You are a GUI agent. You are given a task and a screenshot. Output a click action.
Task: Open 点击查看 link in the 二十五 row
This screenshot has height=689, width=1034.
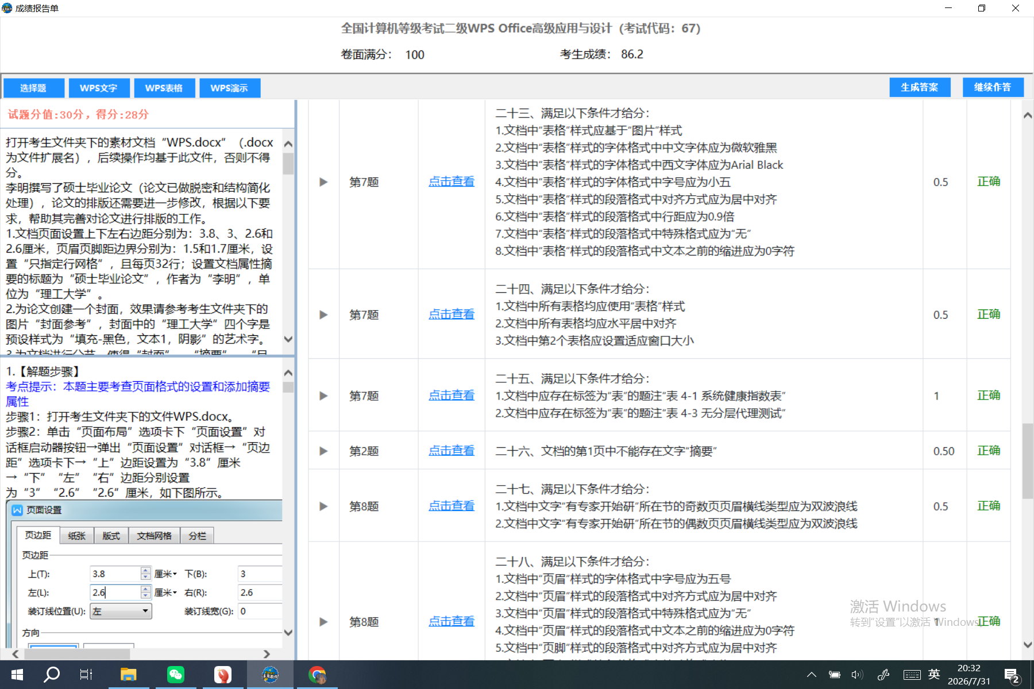452,396
